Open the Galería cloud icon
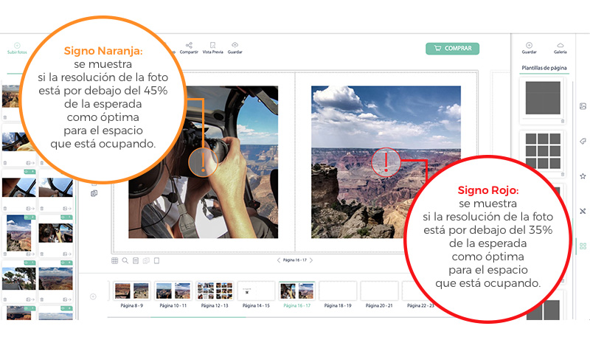 pyautogui.click(x=560, y=46)
